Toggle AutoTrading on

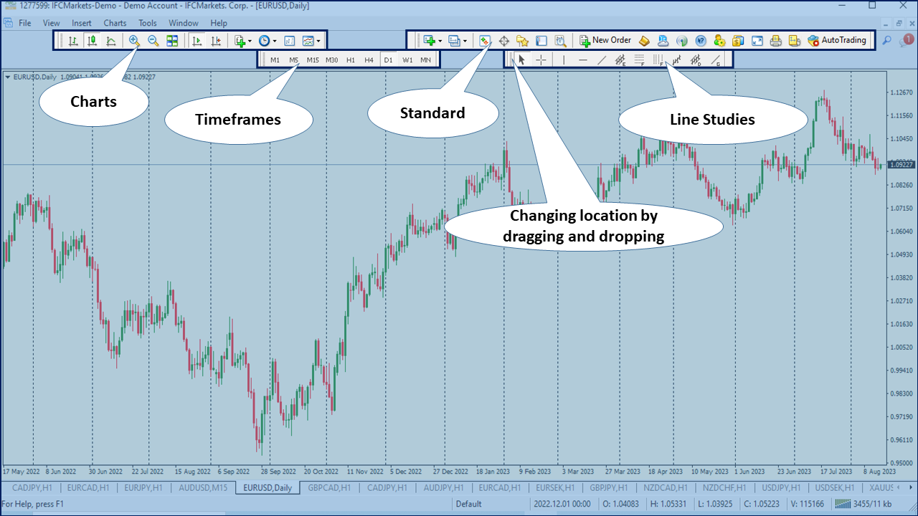click(x=838, y=41)
